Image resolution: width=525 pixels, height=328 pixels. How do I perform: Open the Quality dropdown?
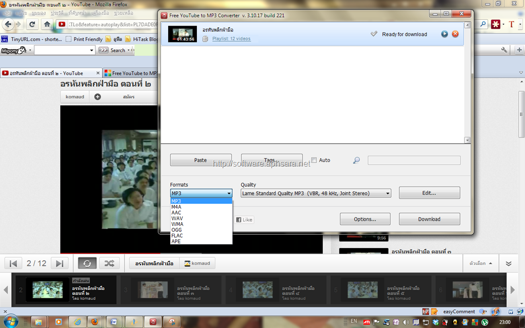tap(316, 193)
